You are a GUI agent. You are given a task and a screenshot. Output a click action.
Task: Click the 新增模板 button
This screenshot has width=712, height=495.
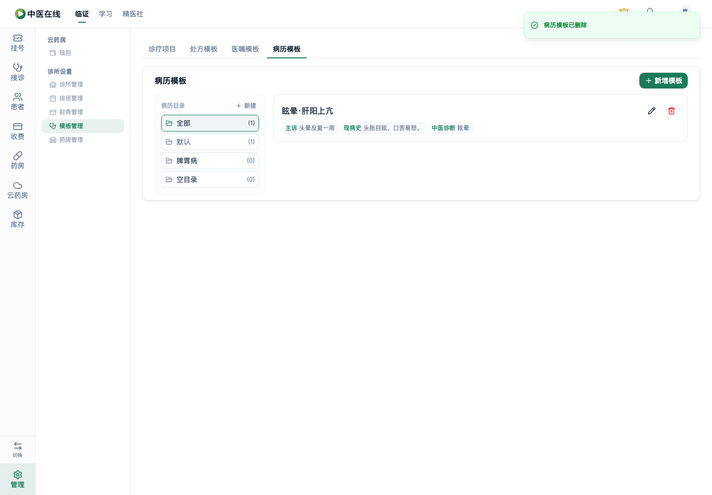point(664,81)
